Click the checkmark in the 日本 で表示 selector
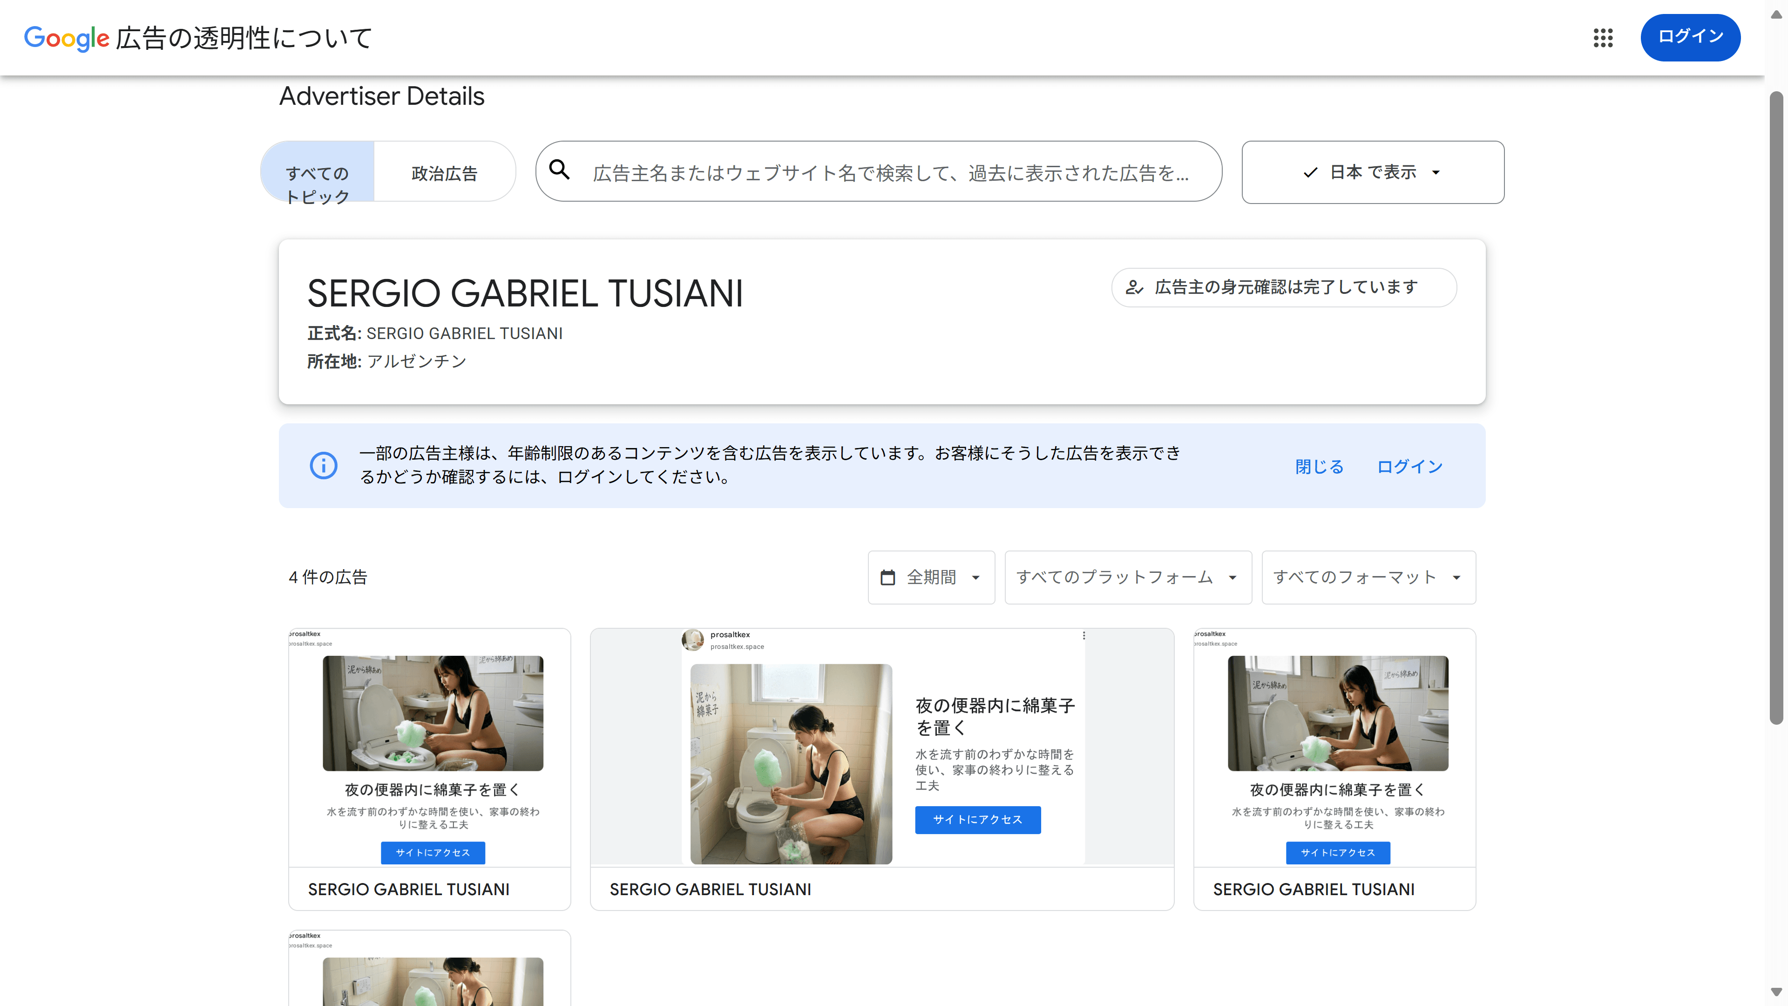1788x1006 pixels. click(x=1310, y=172)
